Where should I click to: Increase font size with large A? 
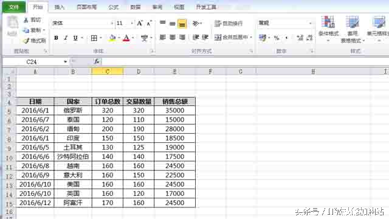point(140,23)
